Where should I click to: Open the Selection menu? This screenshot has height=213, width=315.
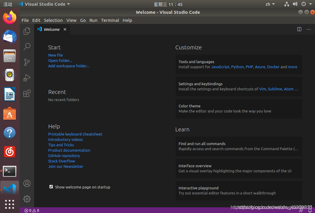(53, 20)
